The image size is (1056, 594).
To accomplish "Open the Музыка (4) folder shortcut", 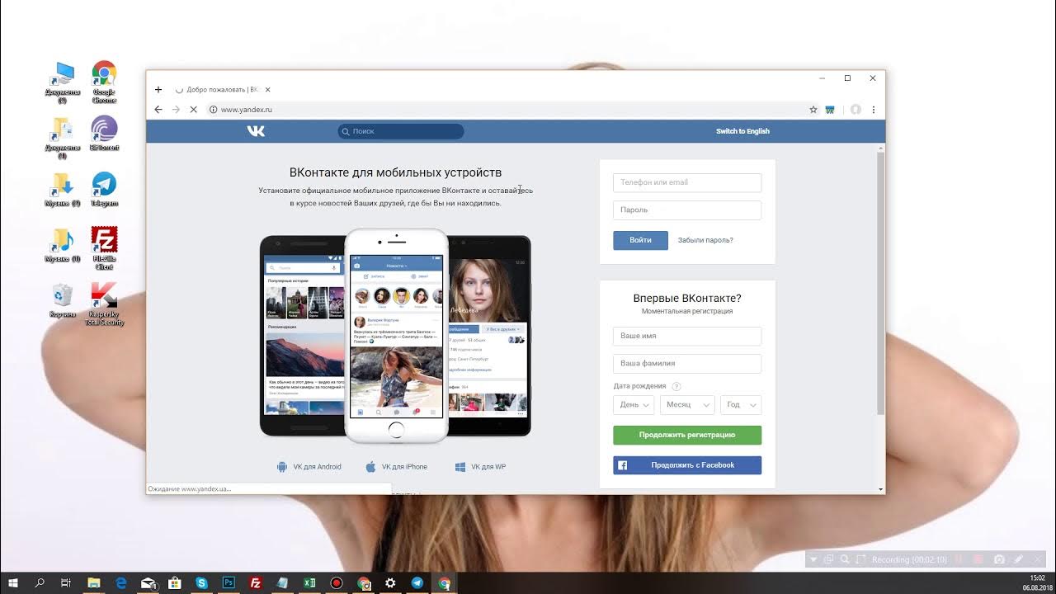I will [63, 189].
